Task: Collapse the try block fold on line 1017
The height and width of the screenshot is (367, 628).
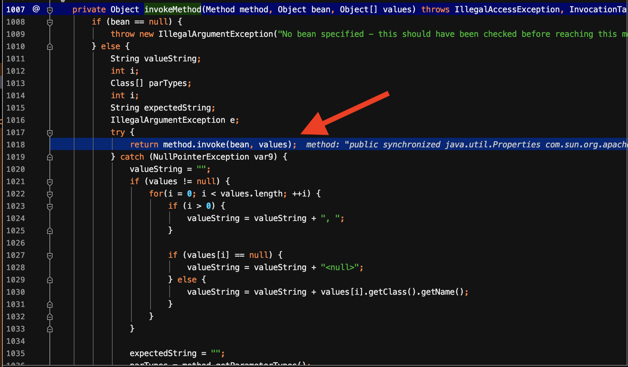Action: click(50, 133)
